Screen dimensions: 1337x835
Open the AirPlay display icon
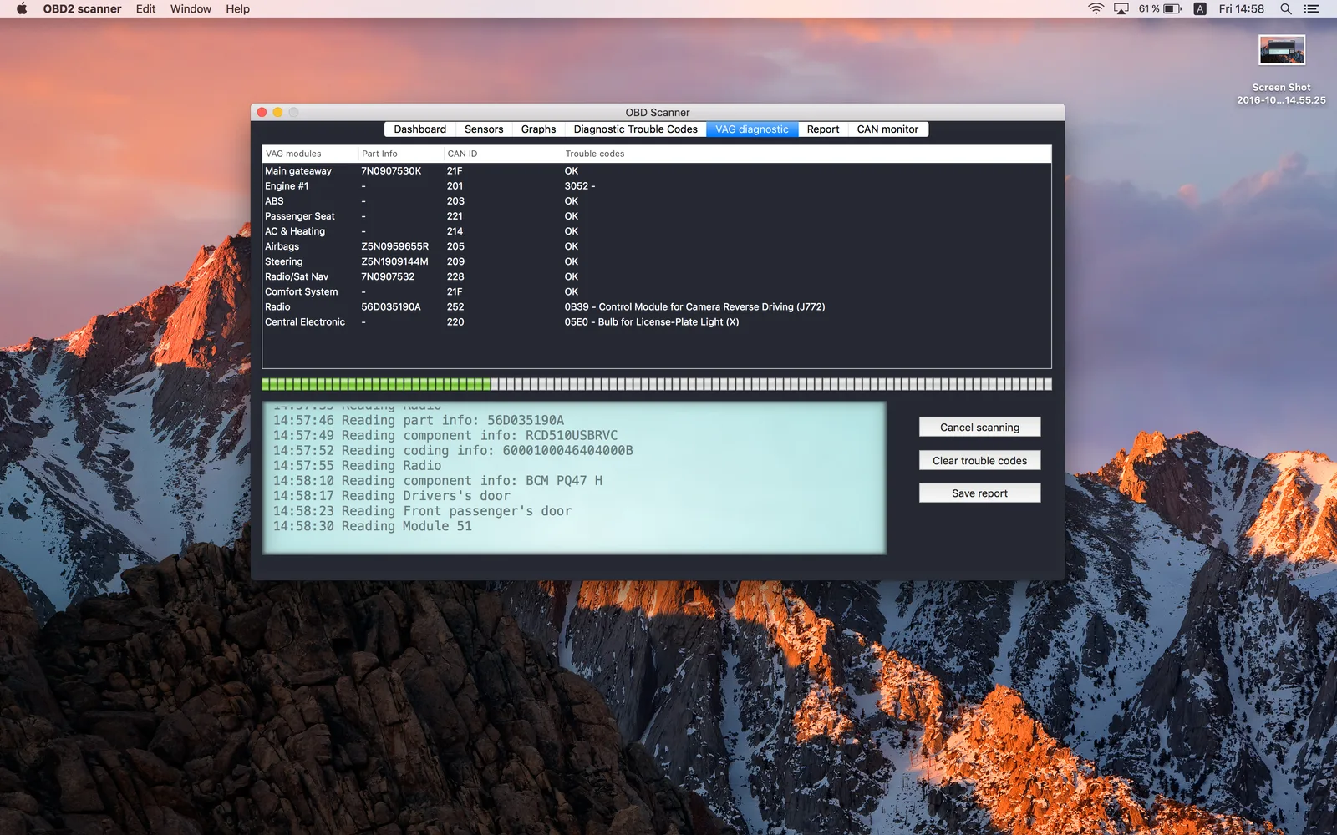1121,8
